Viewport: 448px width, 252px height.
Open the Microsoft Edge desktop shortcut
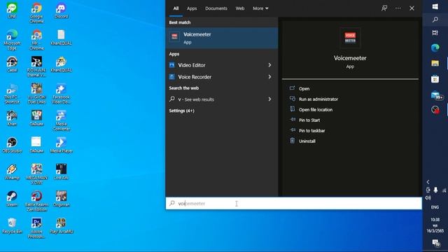click(x=12, y=40)
